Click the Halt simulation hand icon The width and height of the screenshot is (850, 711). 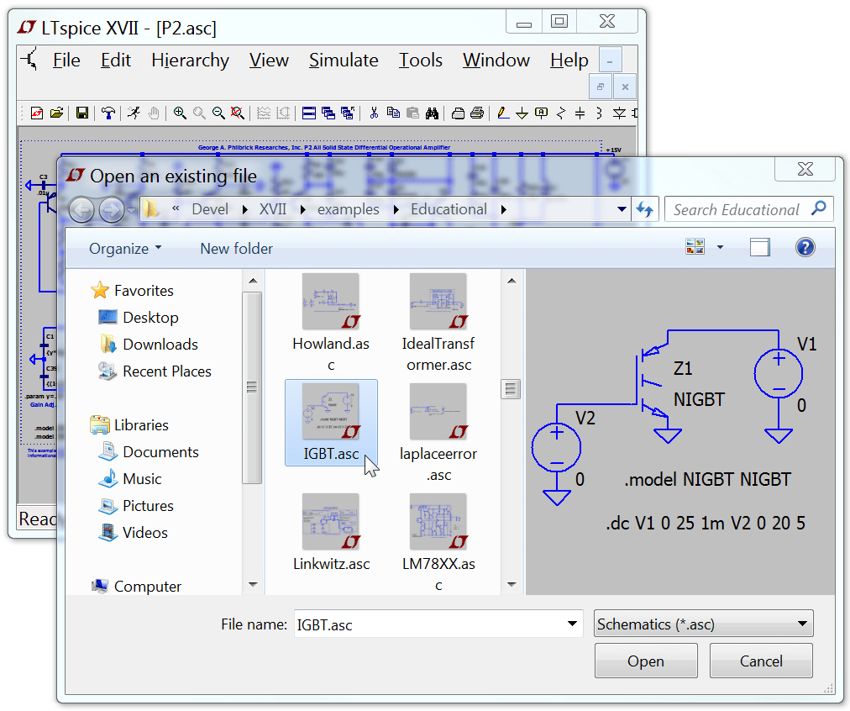pos(154,113)
